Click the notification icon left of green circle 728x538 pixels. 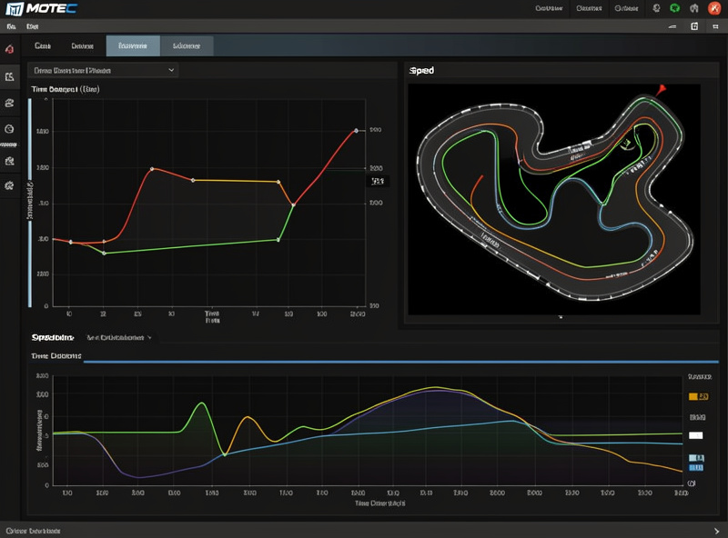[x=656, y=8]
